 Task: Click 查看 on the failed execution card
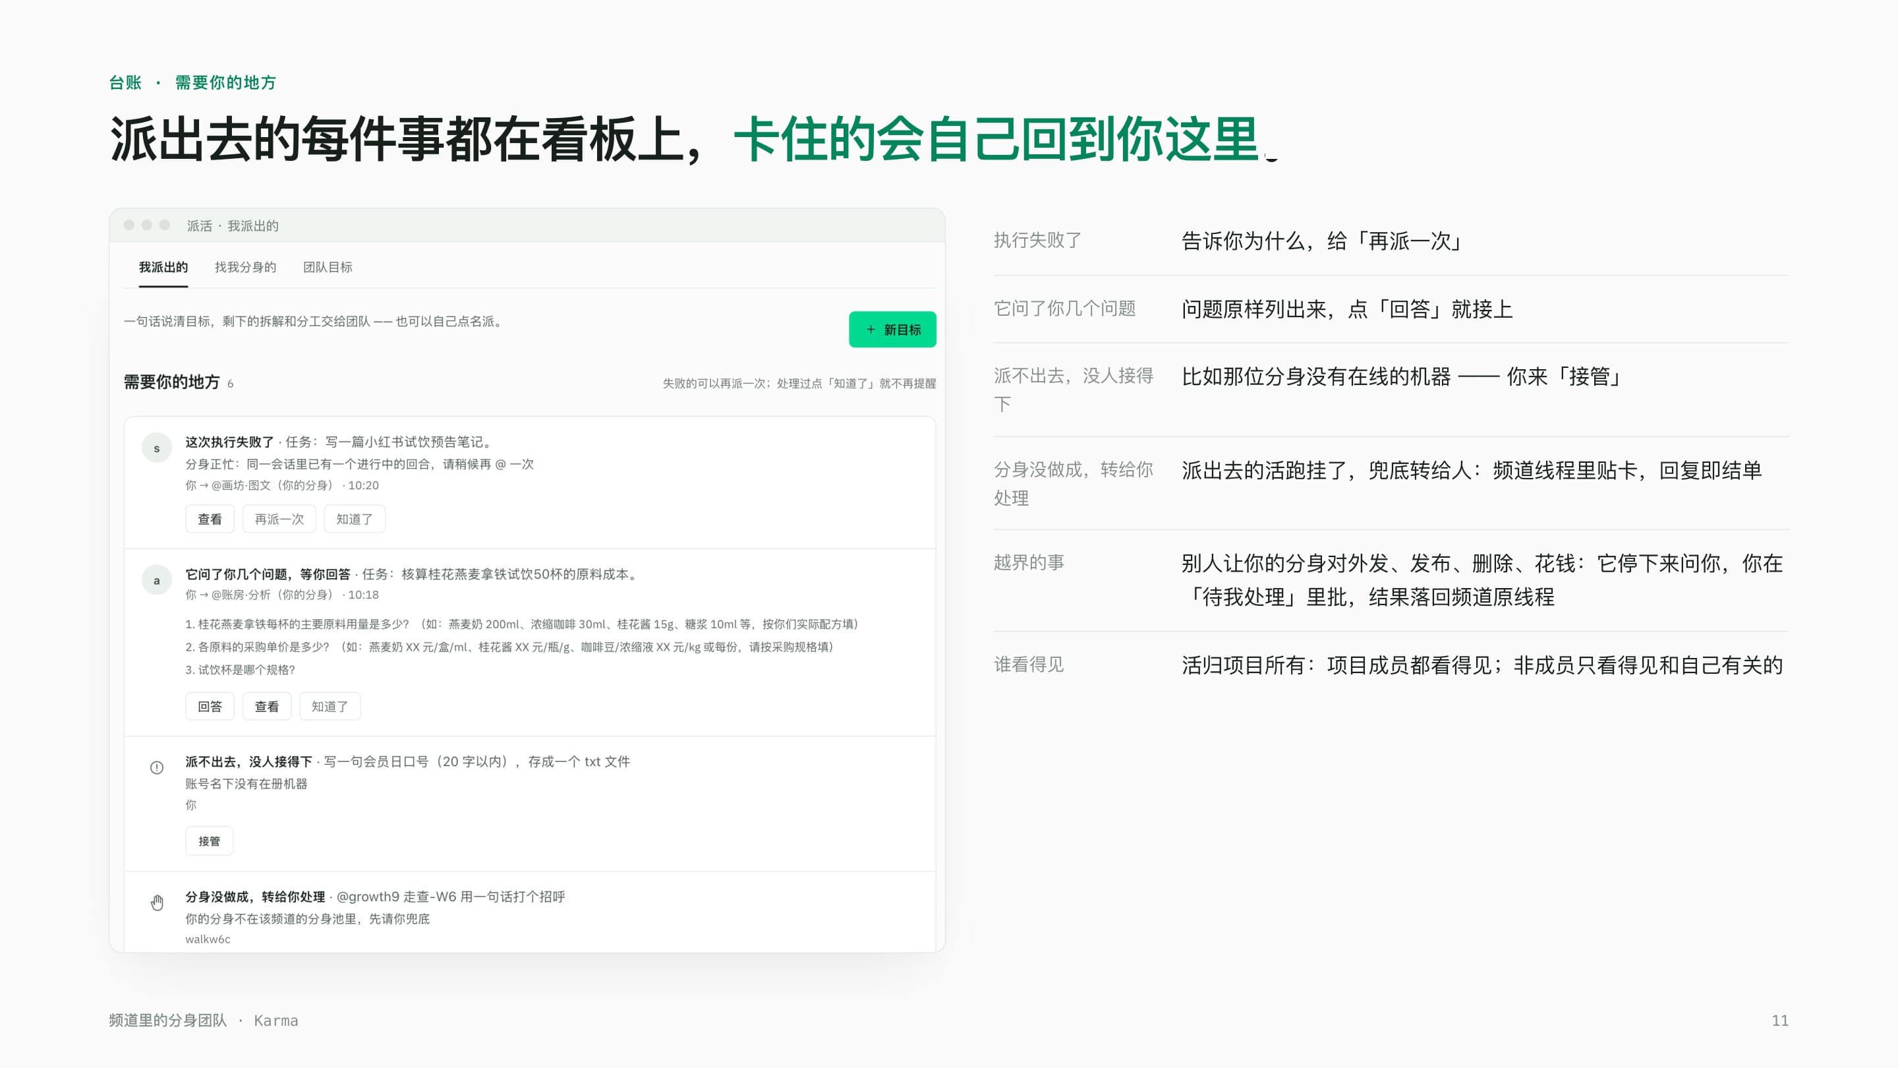tap(210, 519)
